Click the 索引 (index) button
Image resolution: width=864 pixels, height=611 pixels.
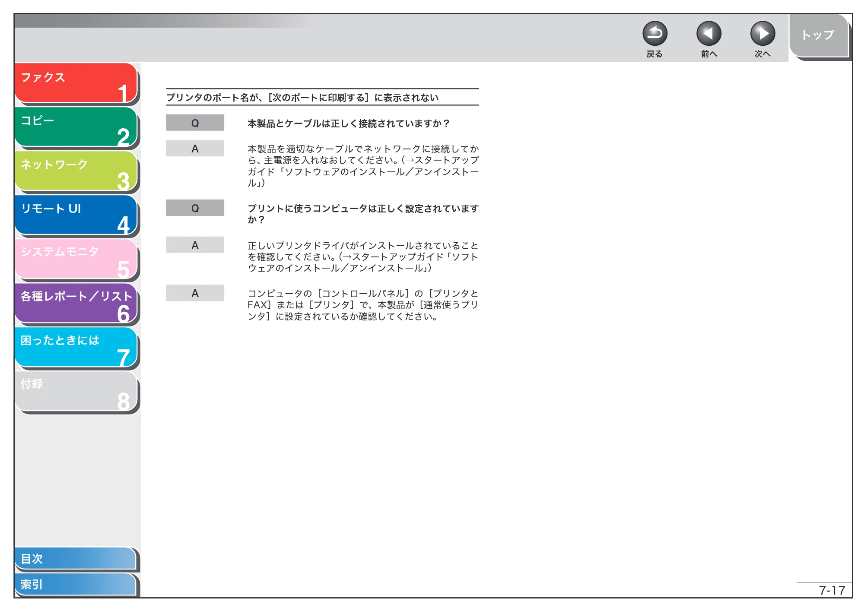[x=76, y=584]
